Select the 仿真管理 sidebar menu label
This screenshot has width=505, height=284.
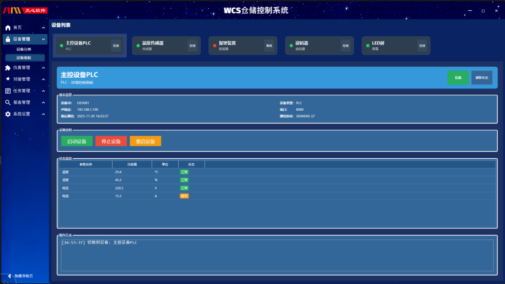coord(22,68)
